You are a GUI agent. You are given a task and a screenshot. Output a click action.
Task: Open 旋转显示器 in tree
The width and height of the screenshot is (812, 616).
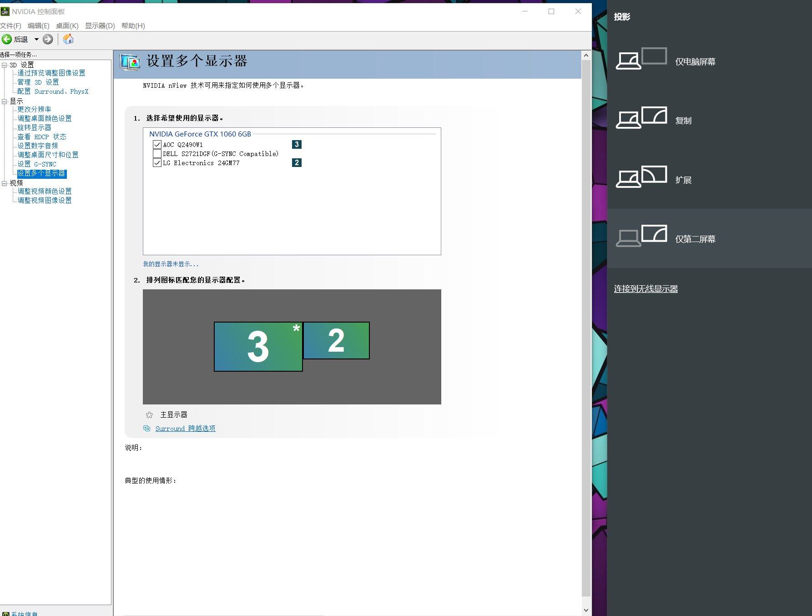pyautogui.click(x=34, y=128)
